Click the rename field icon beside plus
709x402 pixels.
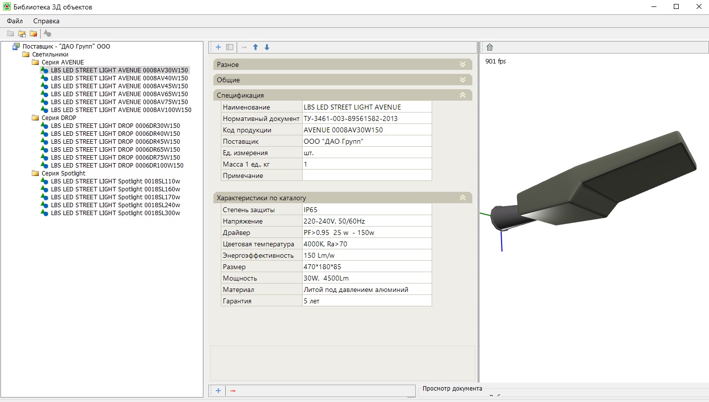click(229, 47)
